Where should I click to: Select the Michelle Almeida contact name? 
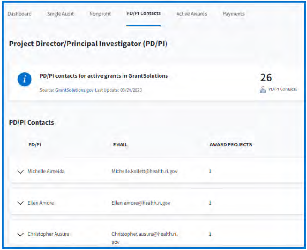pyautogui.click(x=46, y=171)
